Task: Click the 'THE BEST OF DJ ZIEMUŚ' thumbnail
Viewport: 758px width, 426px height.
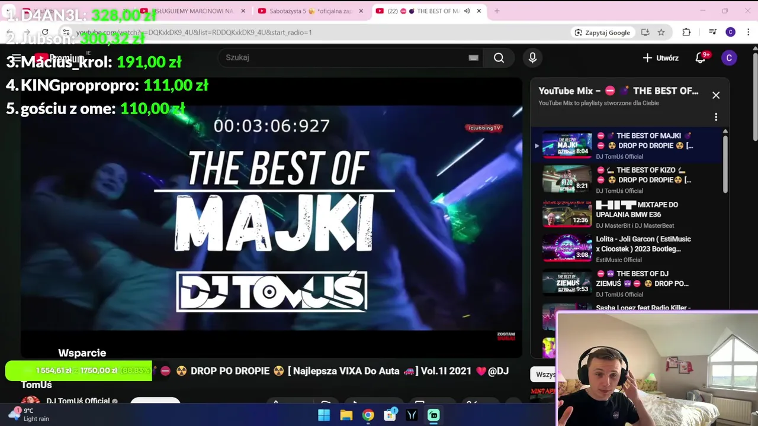Action: click(567, 283)
